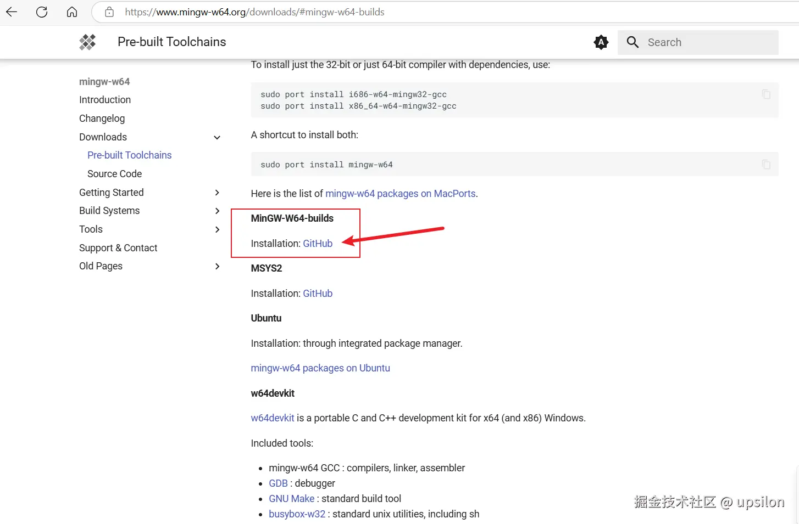
Task: Open Build Systems in the sidebar
Action: coord(109,211)
